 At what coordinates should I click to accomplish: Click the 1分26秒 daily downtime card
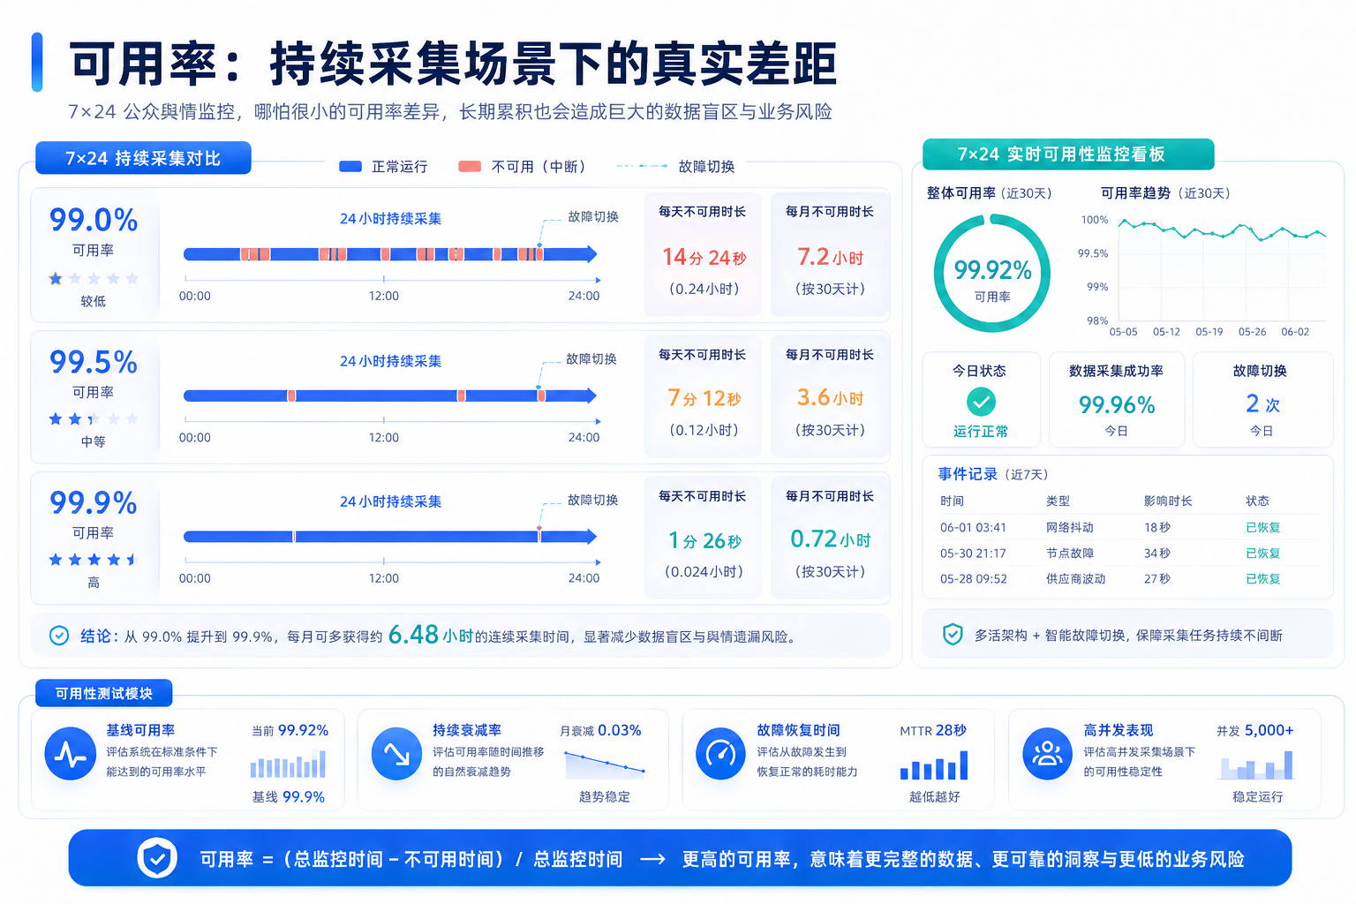pyautogui.click(x=703, y=537)
